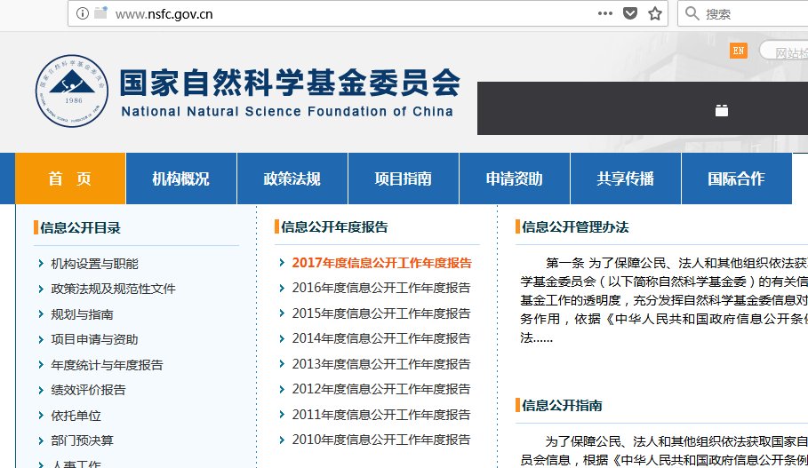
Task: Open 2016年度信息公开工作年度报告
Action: (x=381, y=288)
